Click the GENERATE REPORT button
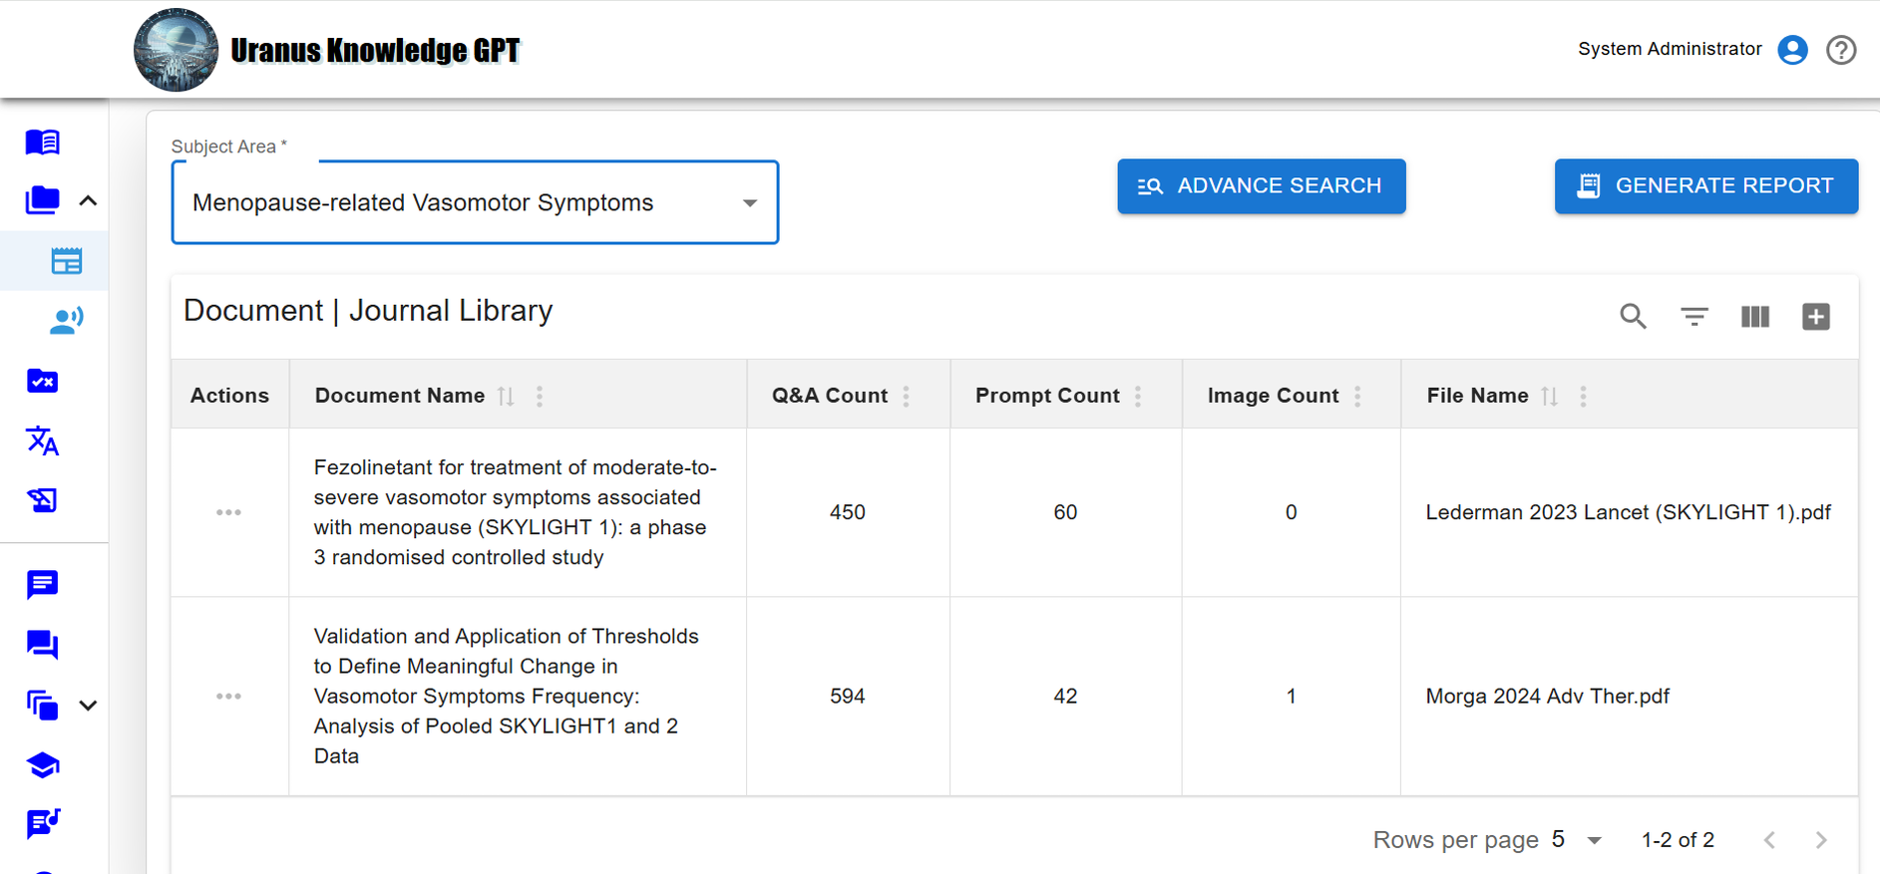This screenshot has height=874, width=1880. (1706, 186)
